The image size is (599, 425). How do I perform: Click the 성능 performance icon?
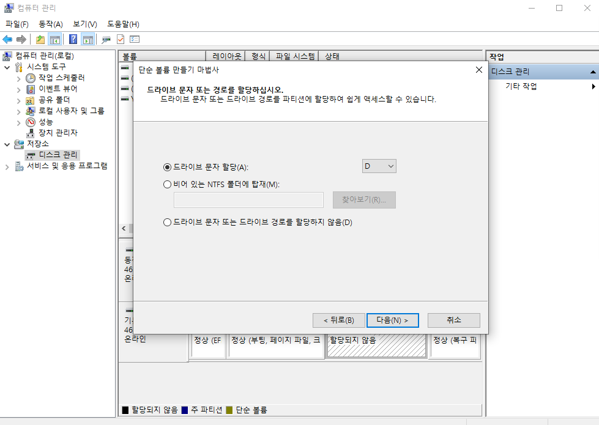[x=31, y=122]
